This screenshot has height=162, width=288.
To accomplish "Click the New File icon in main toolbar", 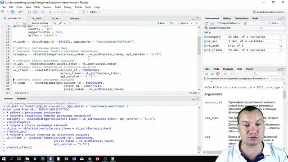I will 3,12.
